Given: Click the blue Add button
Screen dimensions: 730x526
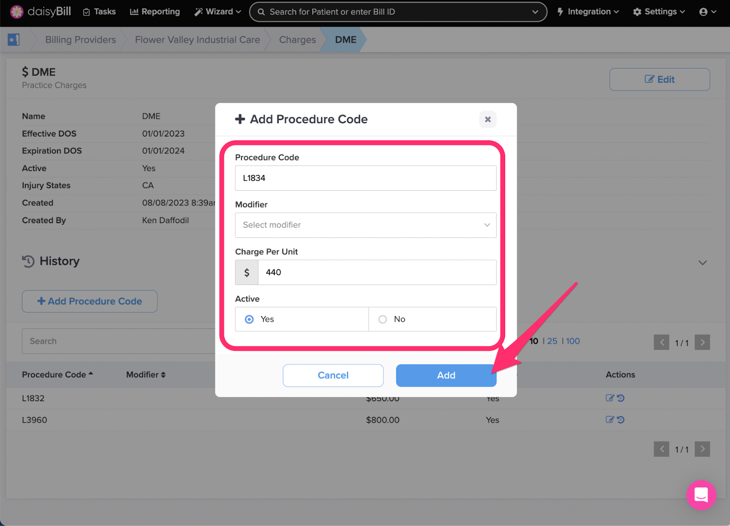Looking at the screenshot, I should [x=446, y=375].
